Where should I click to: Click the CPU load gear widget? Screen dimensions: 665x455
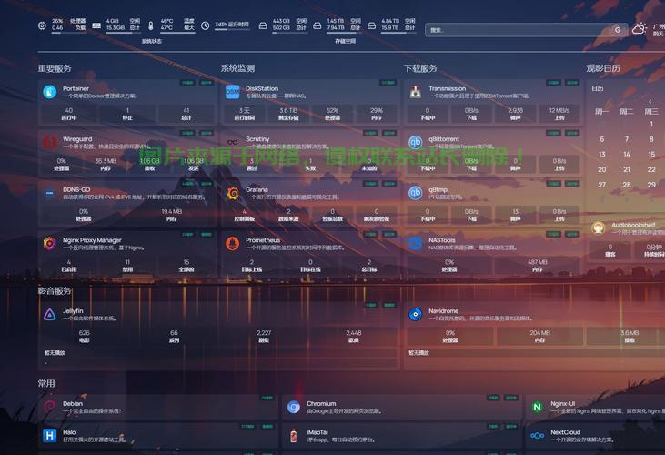click(x=42, y=25)
